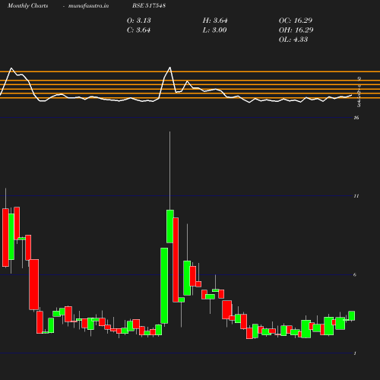This screenshot has width=380, height=380.
Task: Select the price axis label 1
Action: pyautogui.click(x=355, y=353)
